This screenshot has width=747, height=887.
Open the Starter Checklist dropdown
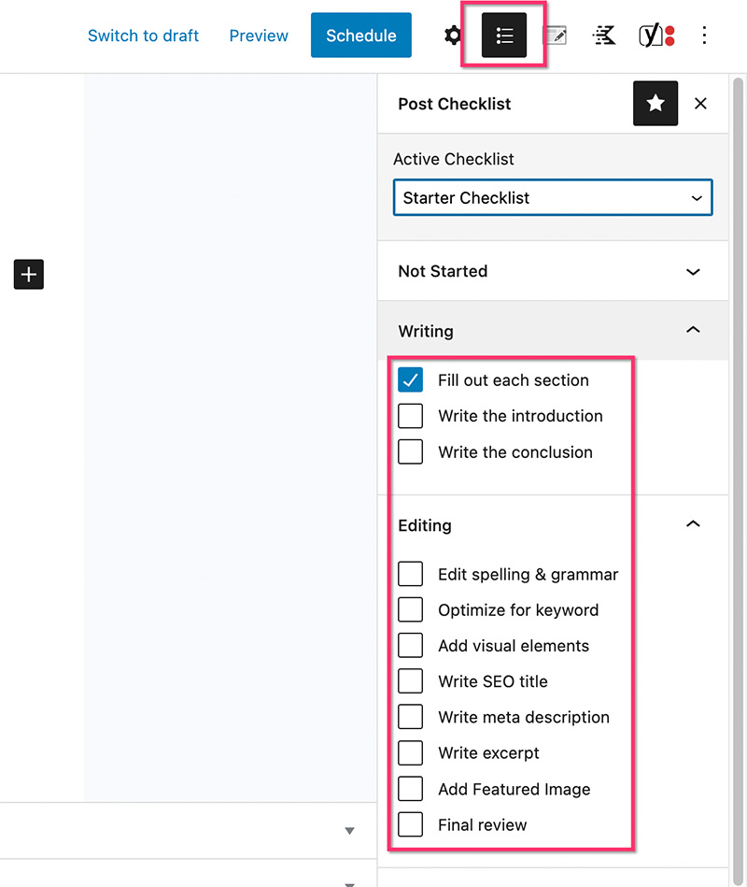[x=553, y=197]
